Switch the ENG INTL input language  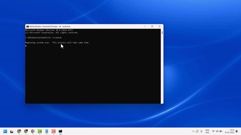click(207, 131)
